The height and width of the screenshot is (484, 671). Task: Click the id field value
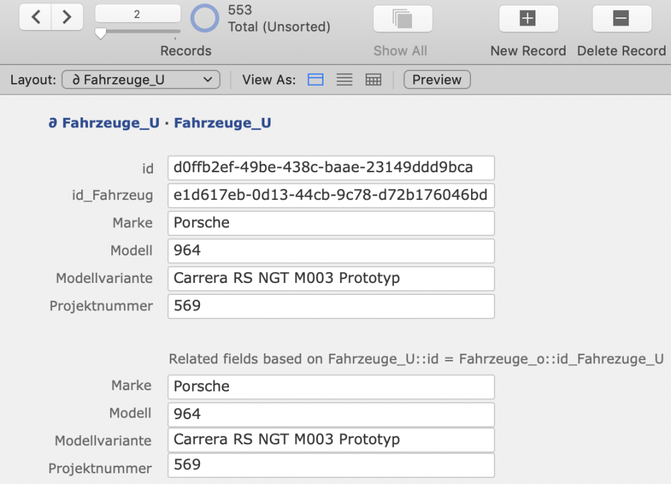click(331, 168)
